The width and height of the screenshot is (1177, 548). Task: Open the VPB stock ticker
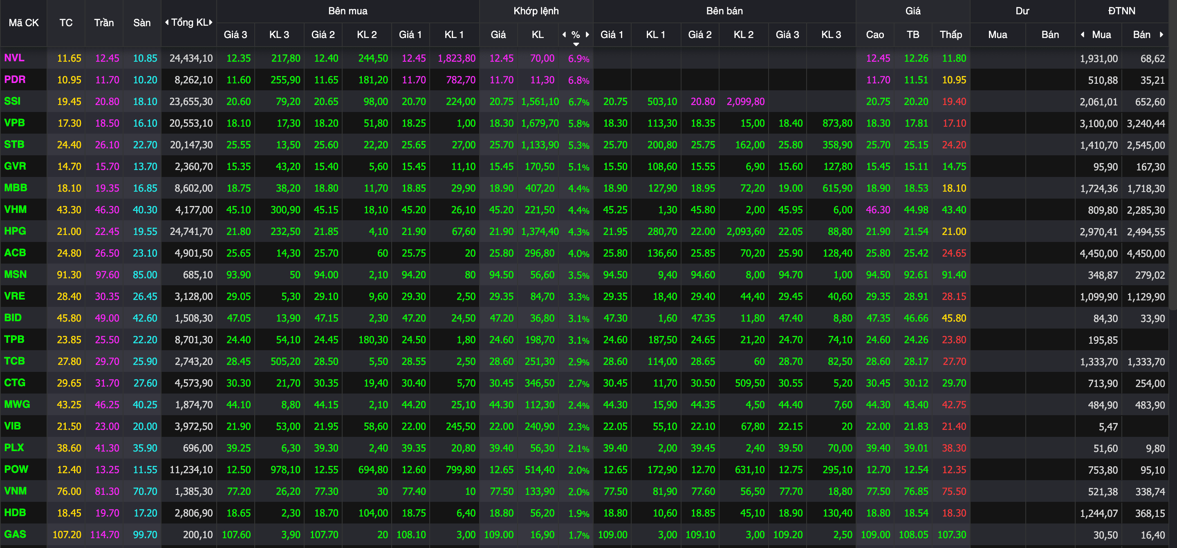(x=15, y=123)
